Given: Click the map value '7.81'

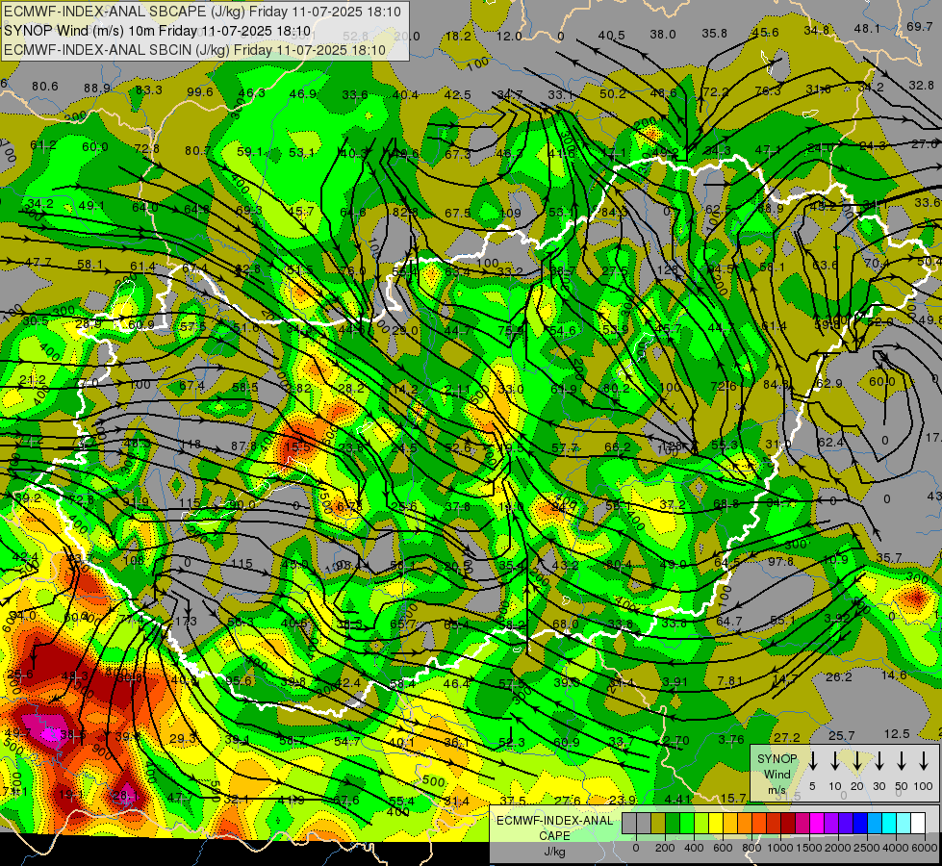Looking at the screenshot, I should tap(730, 680).
